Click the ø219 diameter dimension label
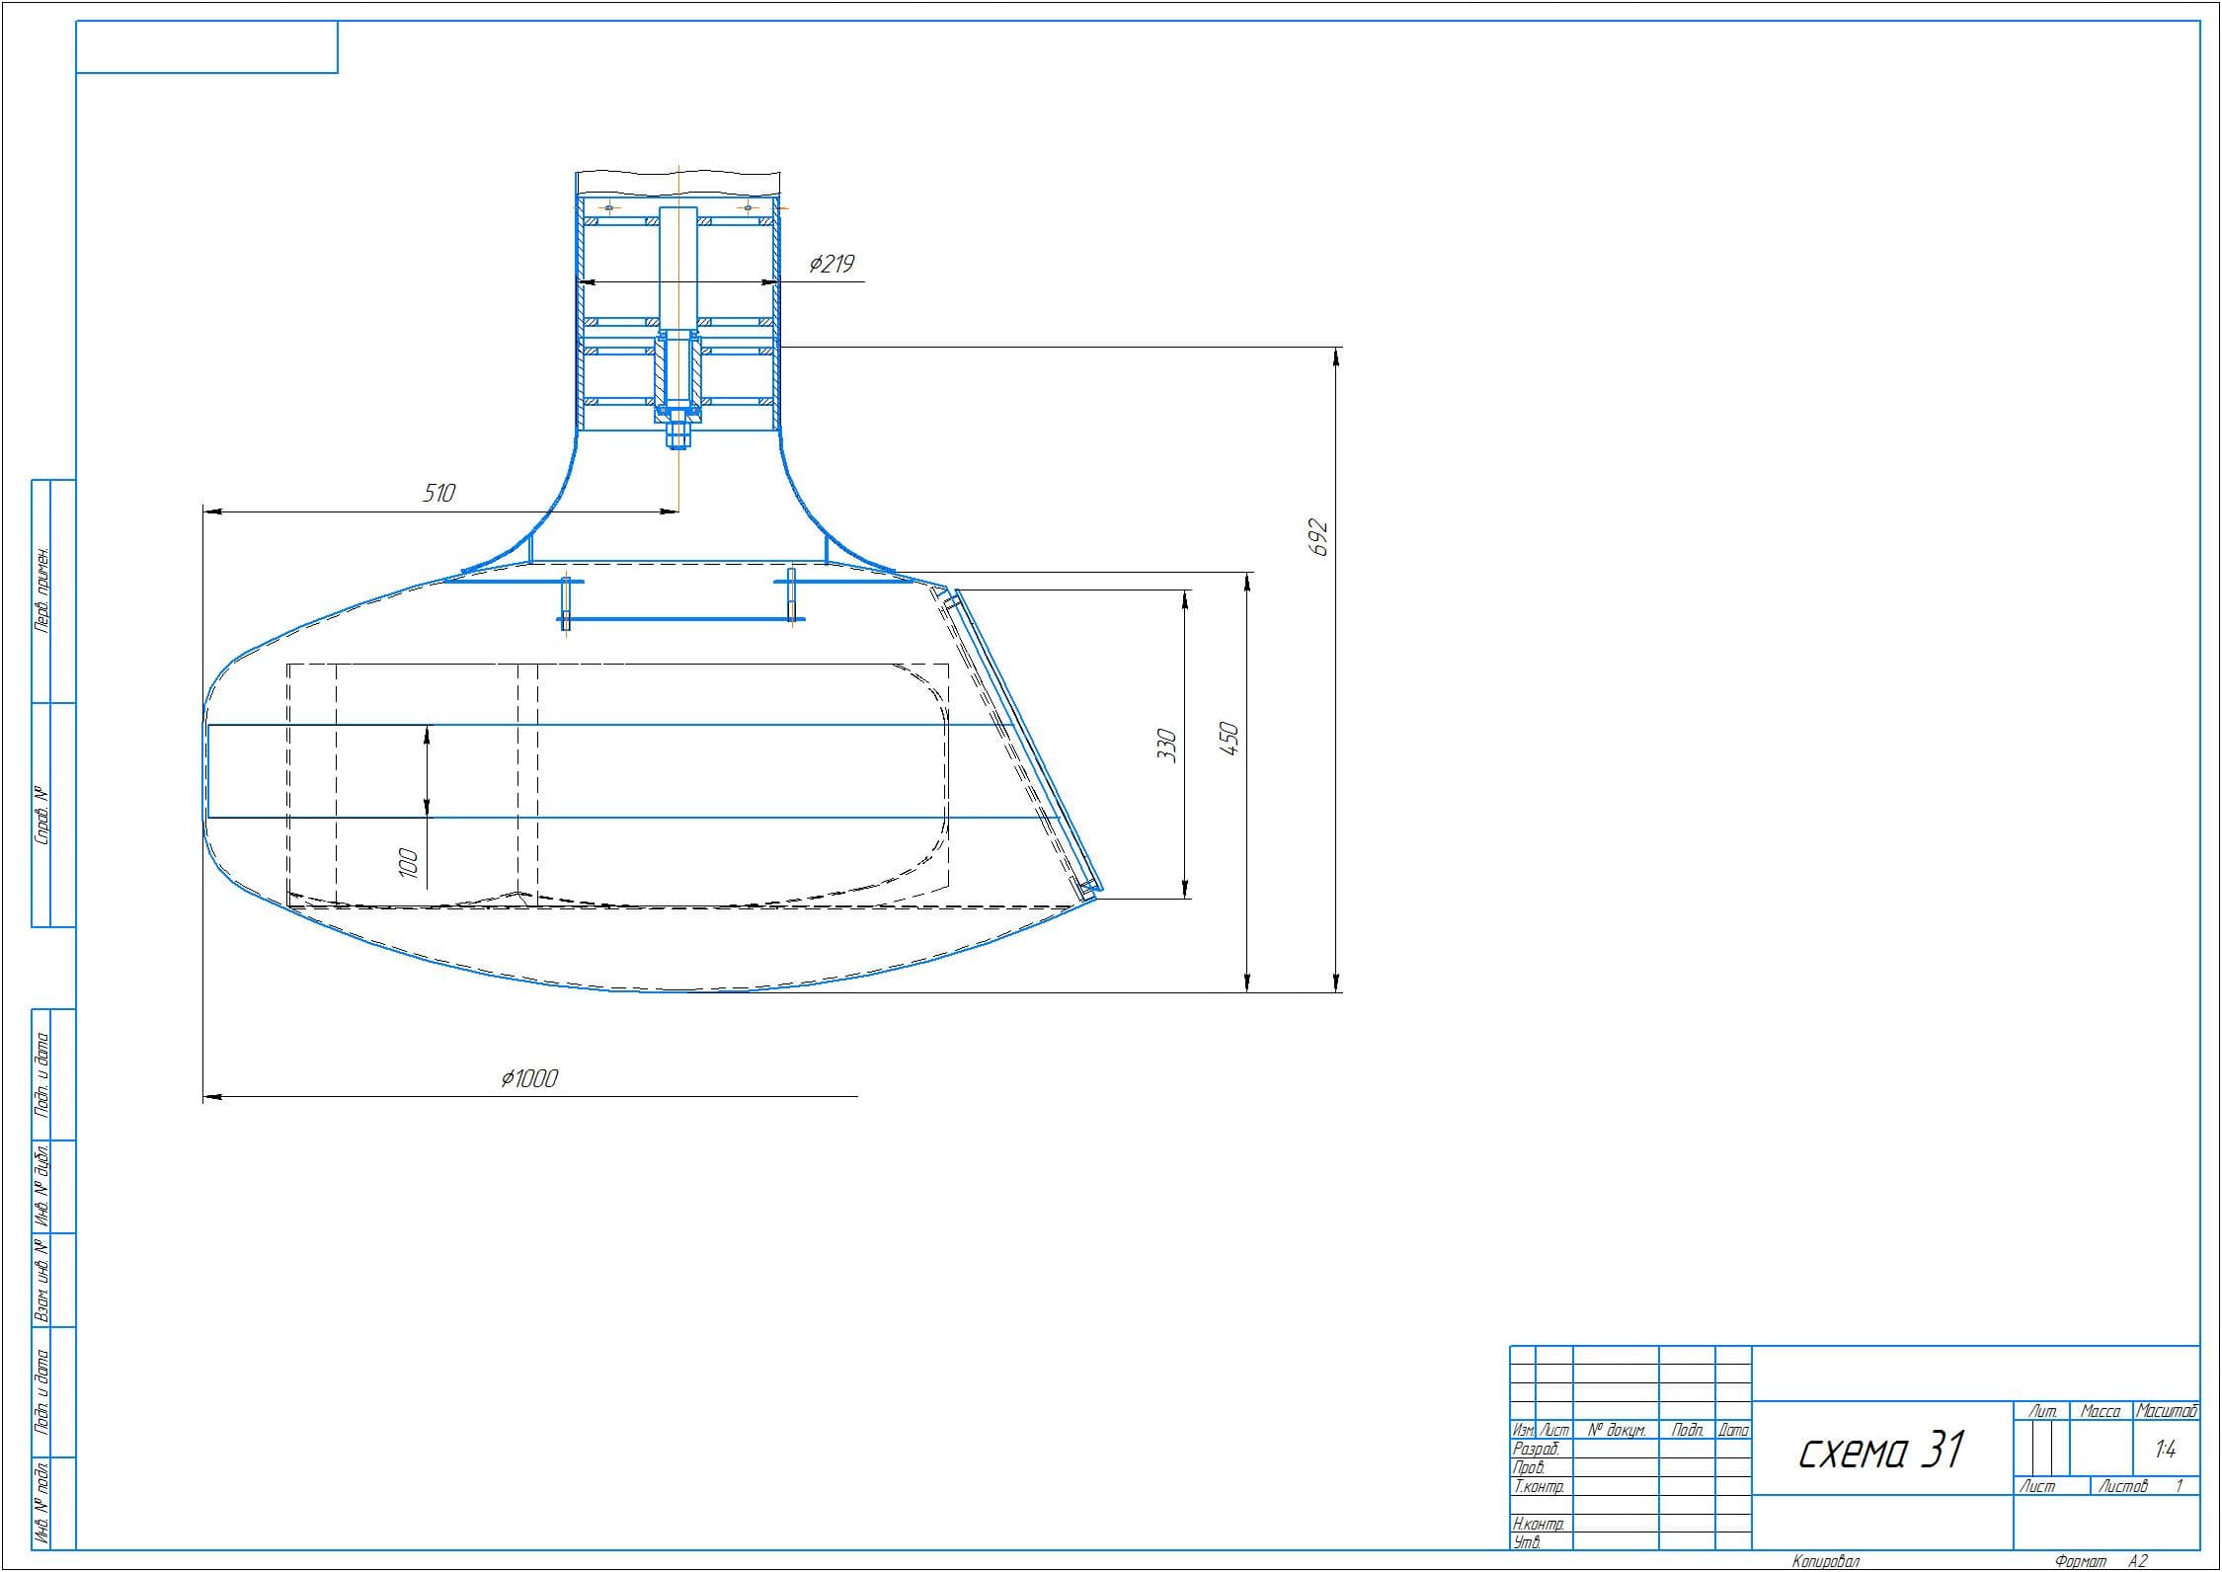Screen dimensions: 2222x1572 point(832,265)
